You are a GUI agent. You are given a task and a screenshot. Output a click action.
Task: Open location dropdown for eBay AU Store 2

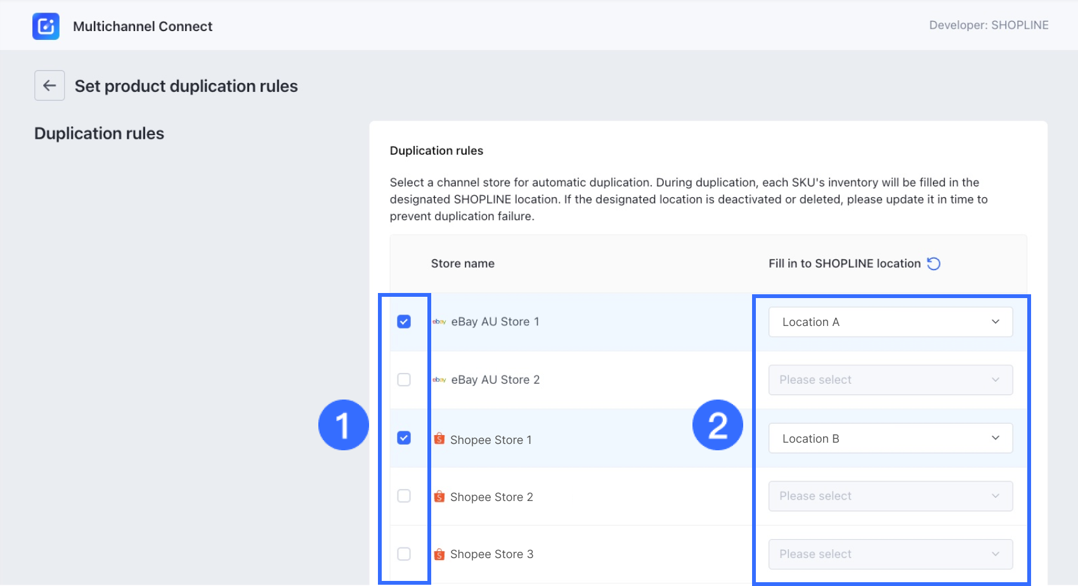point(890,380)
